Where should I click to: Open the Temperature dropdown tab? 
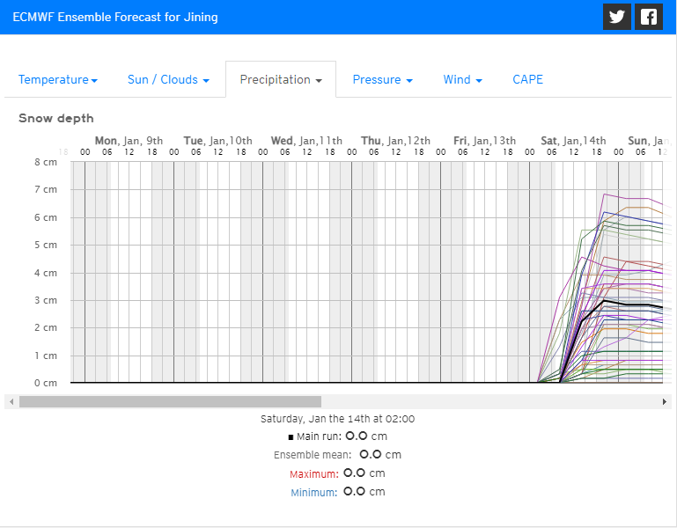[x=58, y=79]
